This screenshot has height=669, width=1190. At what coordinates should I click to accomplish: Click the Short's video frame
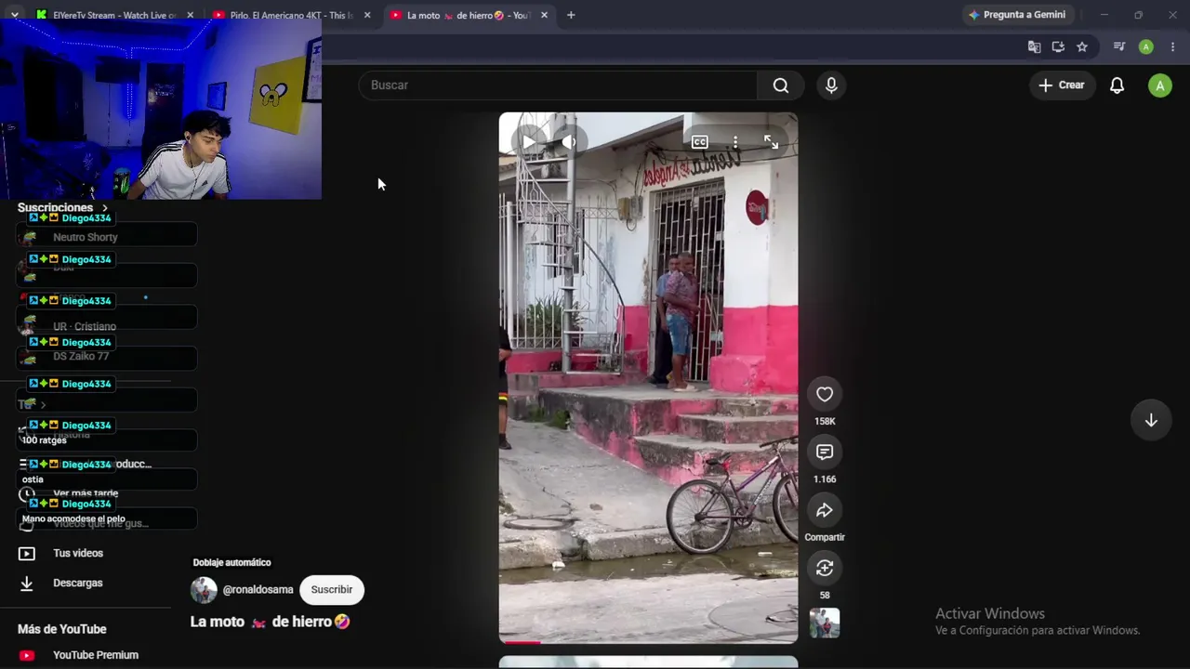click(x=648, y=378)
